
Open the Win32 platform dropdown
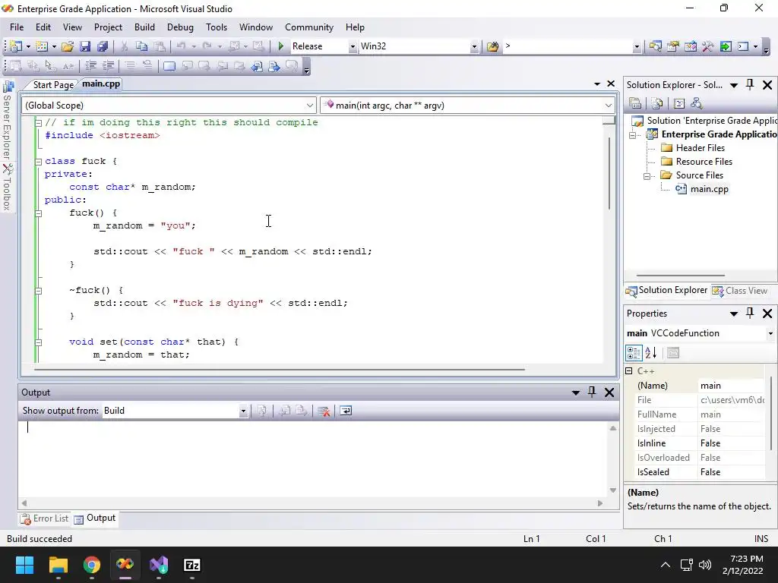474,46
